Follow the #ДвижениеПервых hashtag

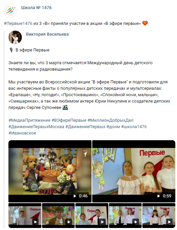pyautogui.click(x=85, y=126)
